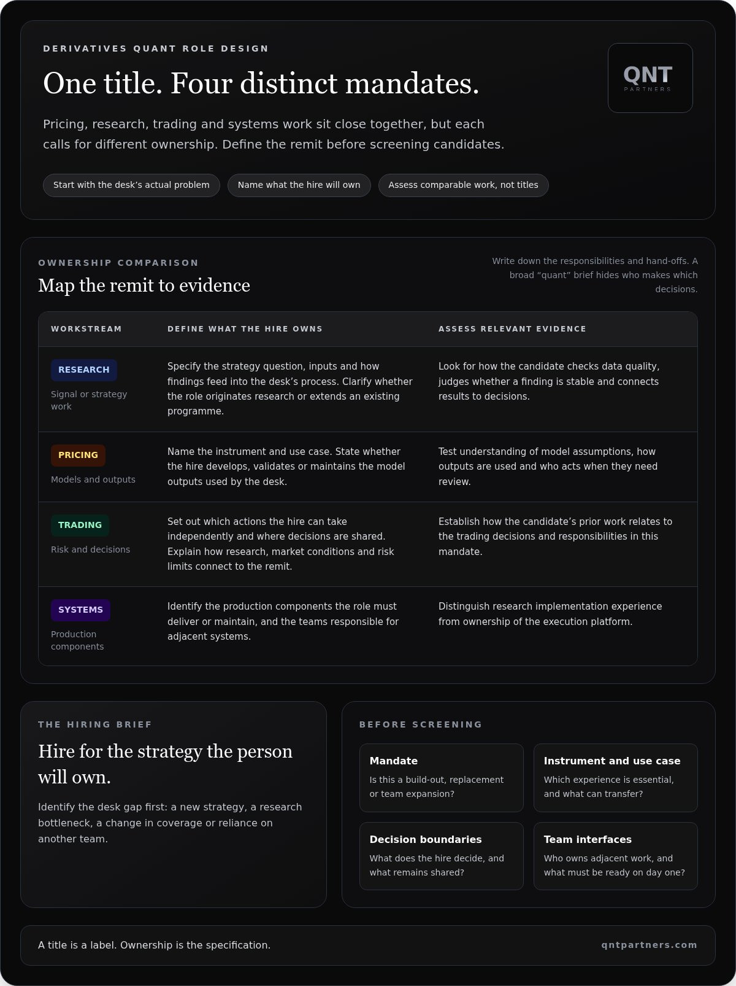Screen dimensions: 736x986
Task: Click the 'Write down the responsibilities and hand-offs' note
Action: (594, 275)
